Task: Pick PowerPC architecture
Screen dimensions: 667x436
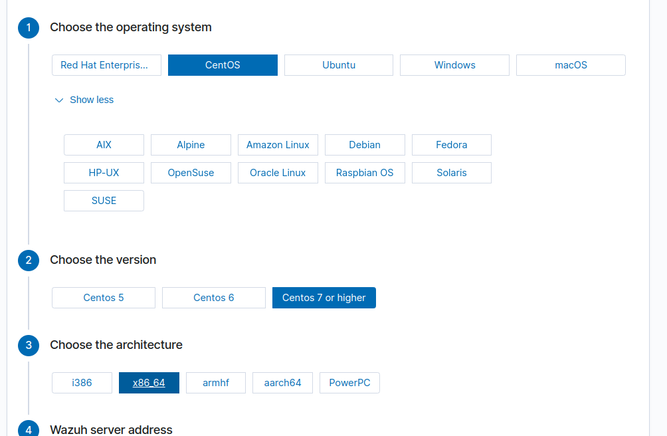Action: pyautogui.click(x=349, y=383)
